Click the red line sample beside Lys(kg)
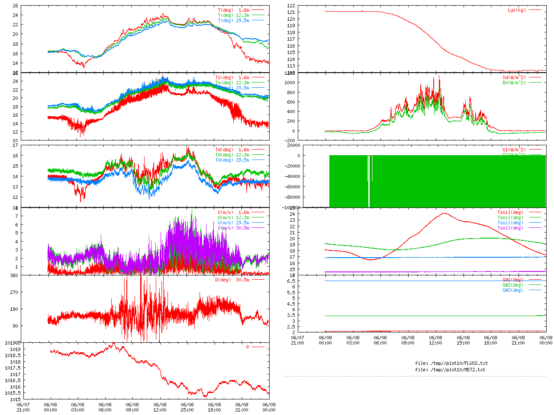Screen dimensions: 554x415 tap(535, 10)
